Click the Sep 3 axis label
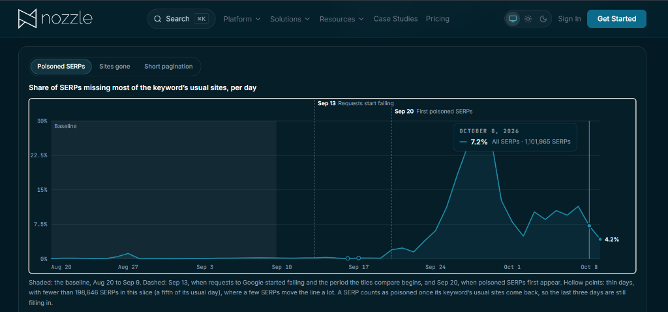 pos(205,267)
